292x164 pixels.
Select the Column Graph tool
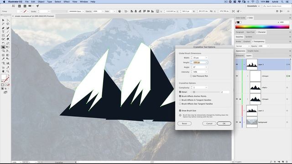tap(8, 63)
